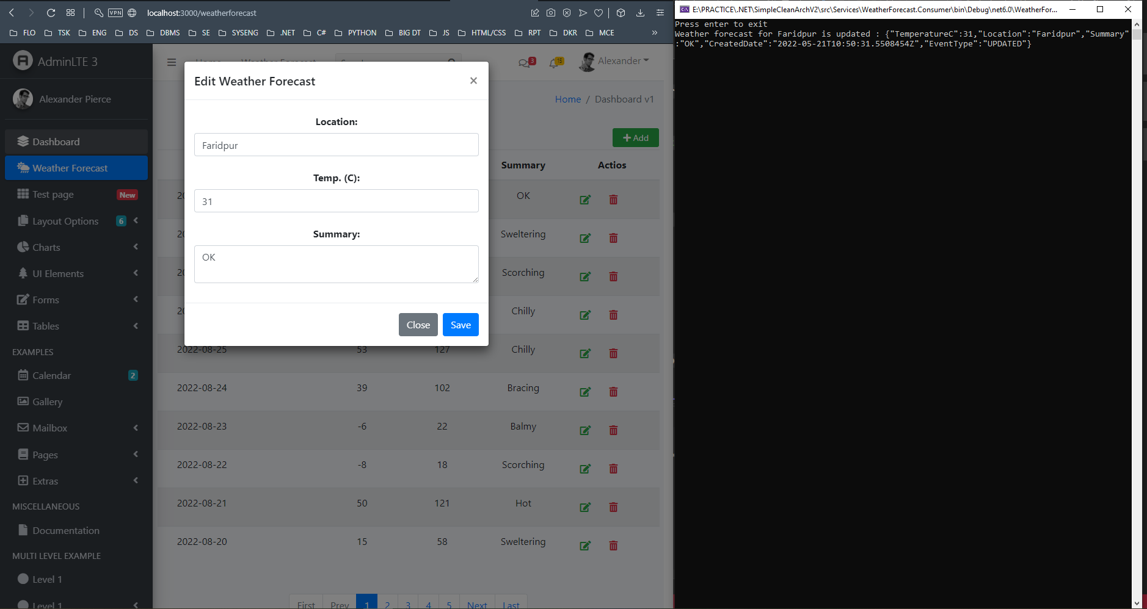The width and height of the screenshot is (1147, 609).
Task: Expand the Charts sidebar menu
Action: click(x=76, y=247)
